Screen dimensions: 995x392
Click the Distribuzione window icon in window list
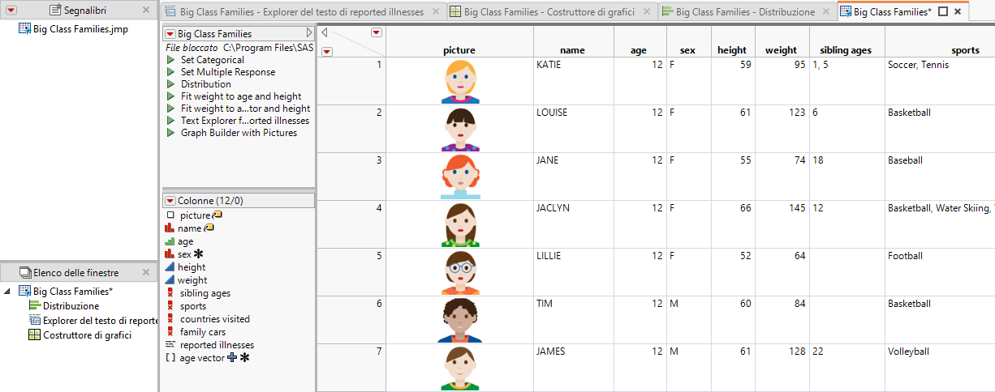[35, 306]
